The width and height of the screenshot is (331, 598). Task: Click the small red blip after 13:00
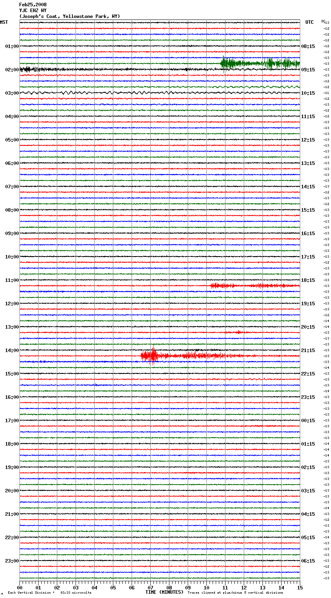[x=238, y=332]
